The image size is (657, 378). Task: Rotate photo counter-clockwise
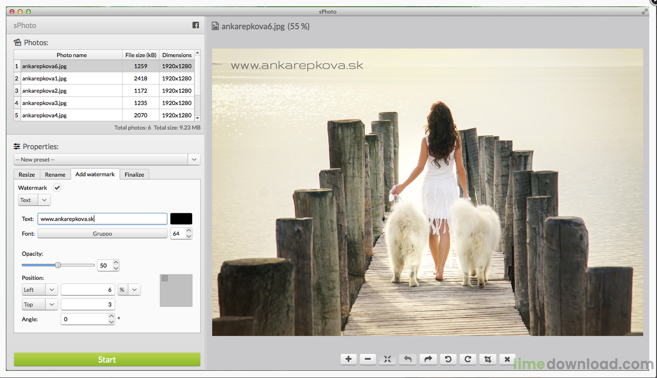tap(448, 359)
